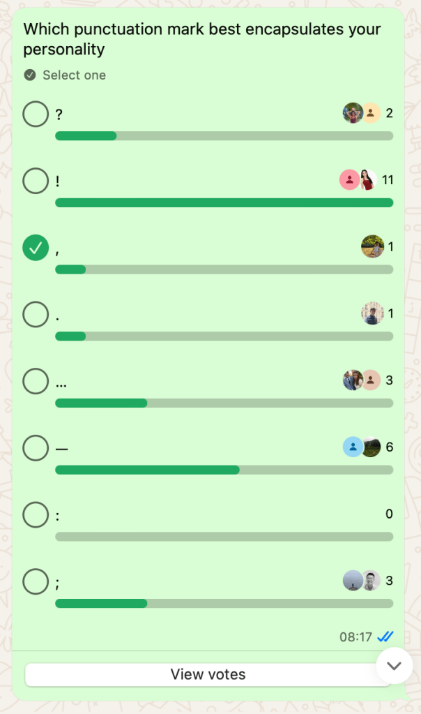Screen dimensions: 421x714
Task: Choose the semicolon poll option
Action: coord(36,581)
